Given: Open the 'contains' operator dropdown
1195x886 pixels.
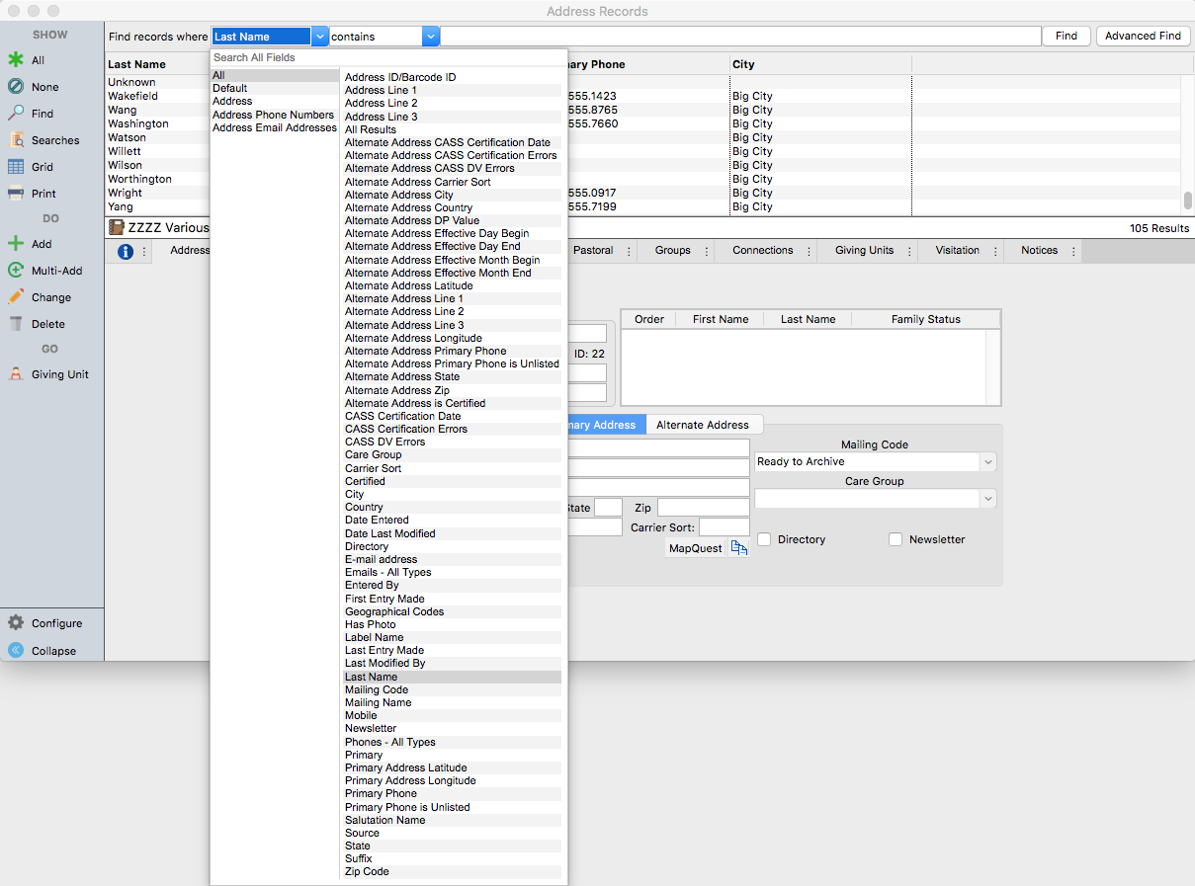Looking at the screenshot, I should 430,37.
